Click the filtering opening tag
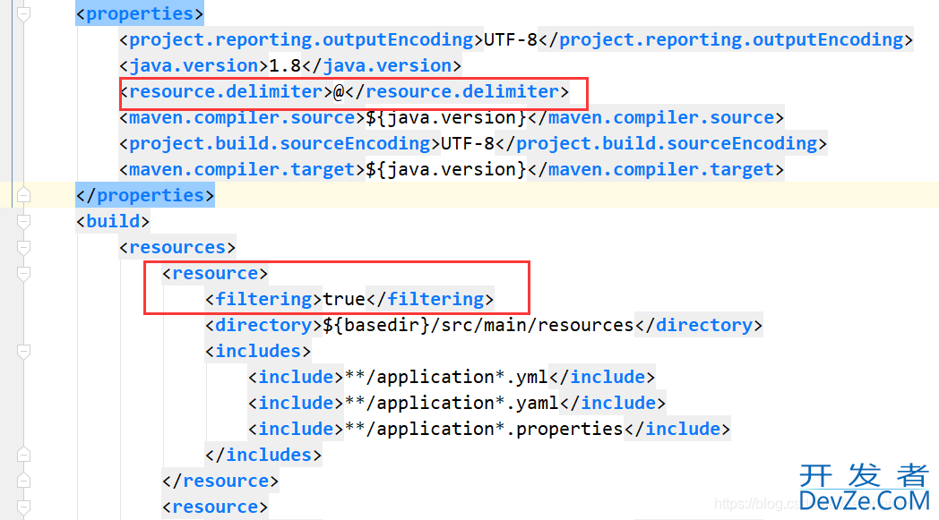939x520 pixels. (x=263, y=299)
